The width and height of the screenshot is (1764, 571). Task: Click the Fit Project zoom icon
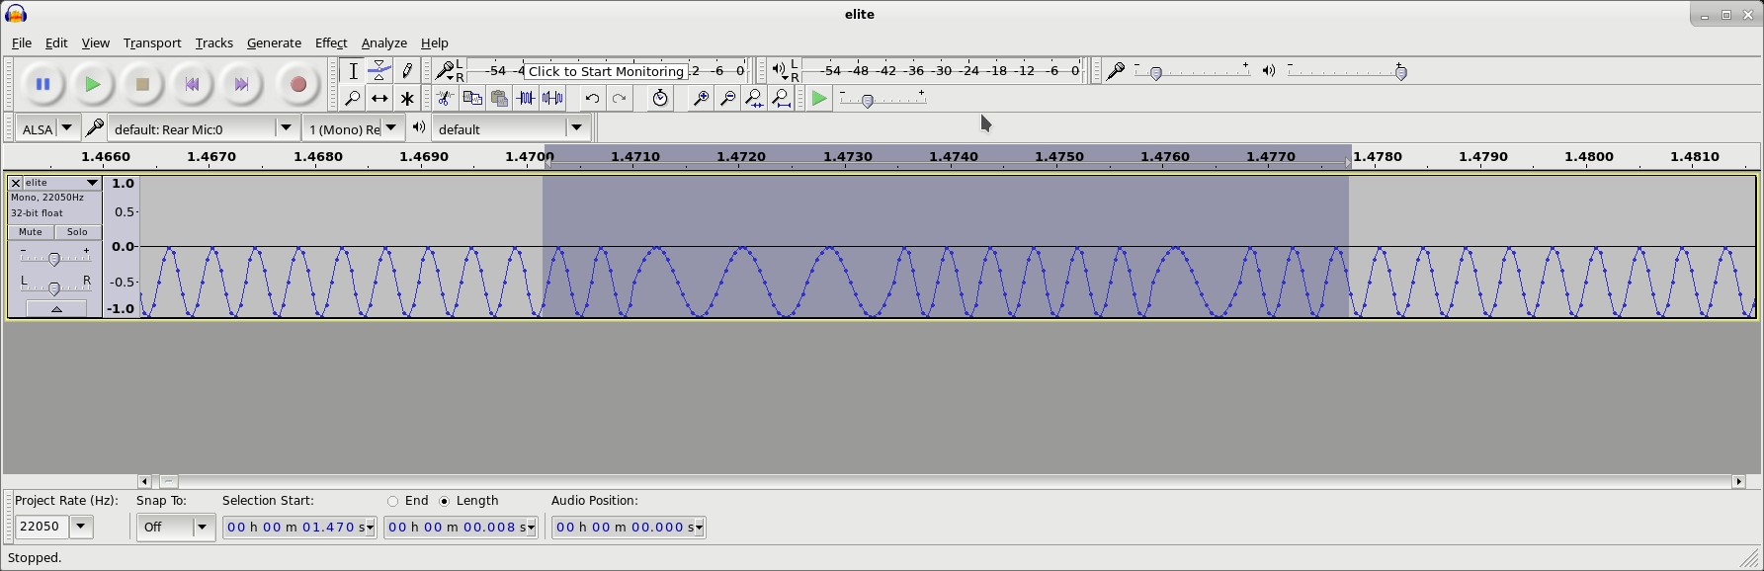(781, 98)
